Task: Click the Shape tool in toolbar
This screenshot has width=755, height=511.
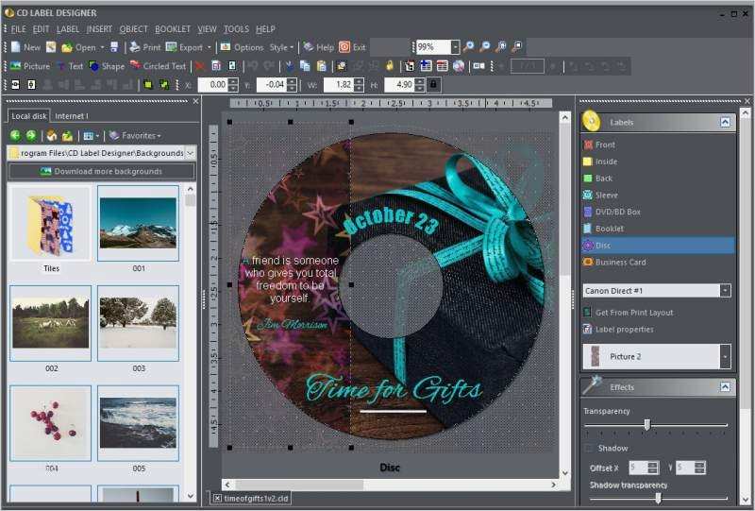Action: click(106, 66)
